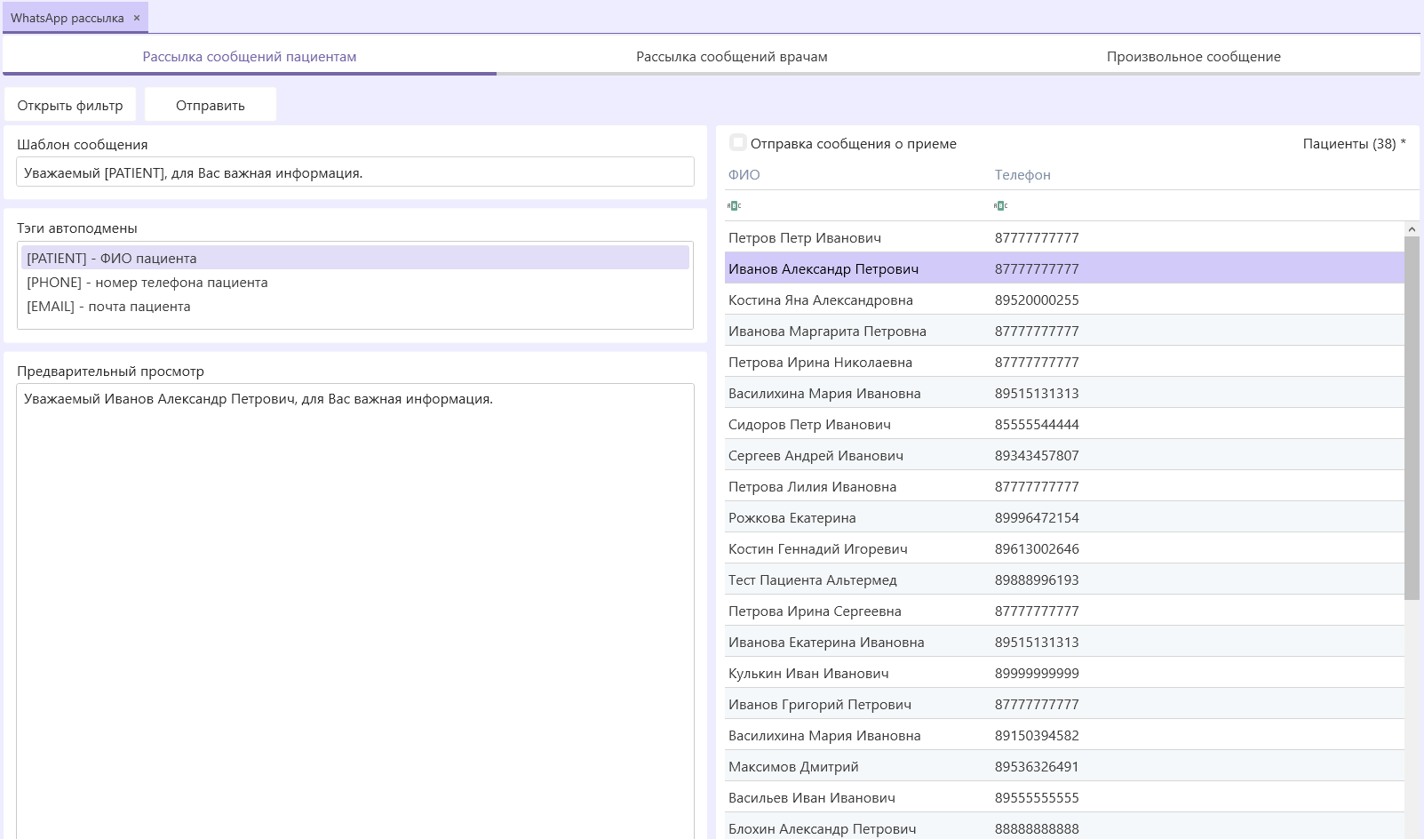Click the Открыть фильтр button
1424x839 pixels.
tap(70, 105)
